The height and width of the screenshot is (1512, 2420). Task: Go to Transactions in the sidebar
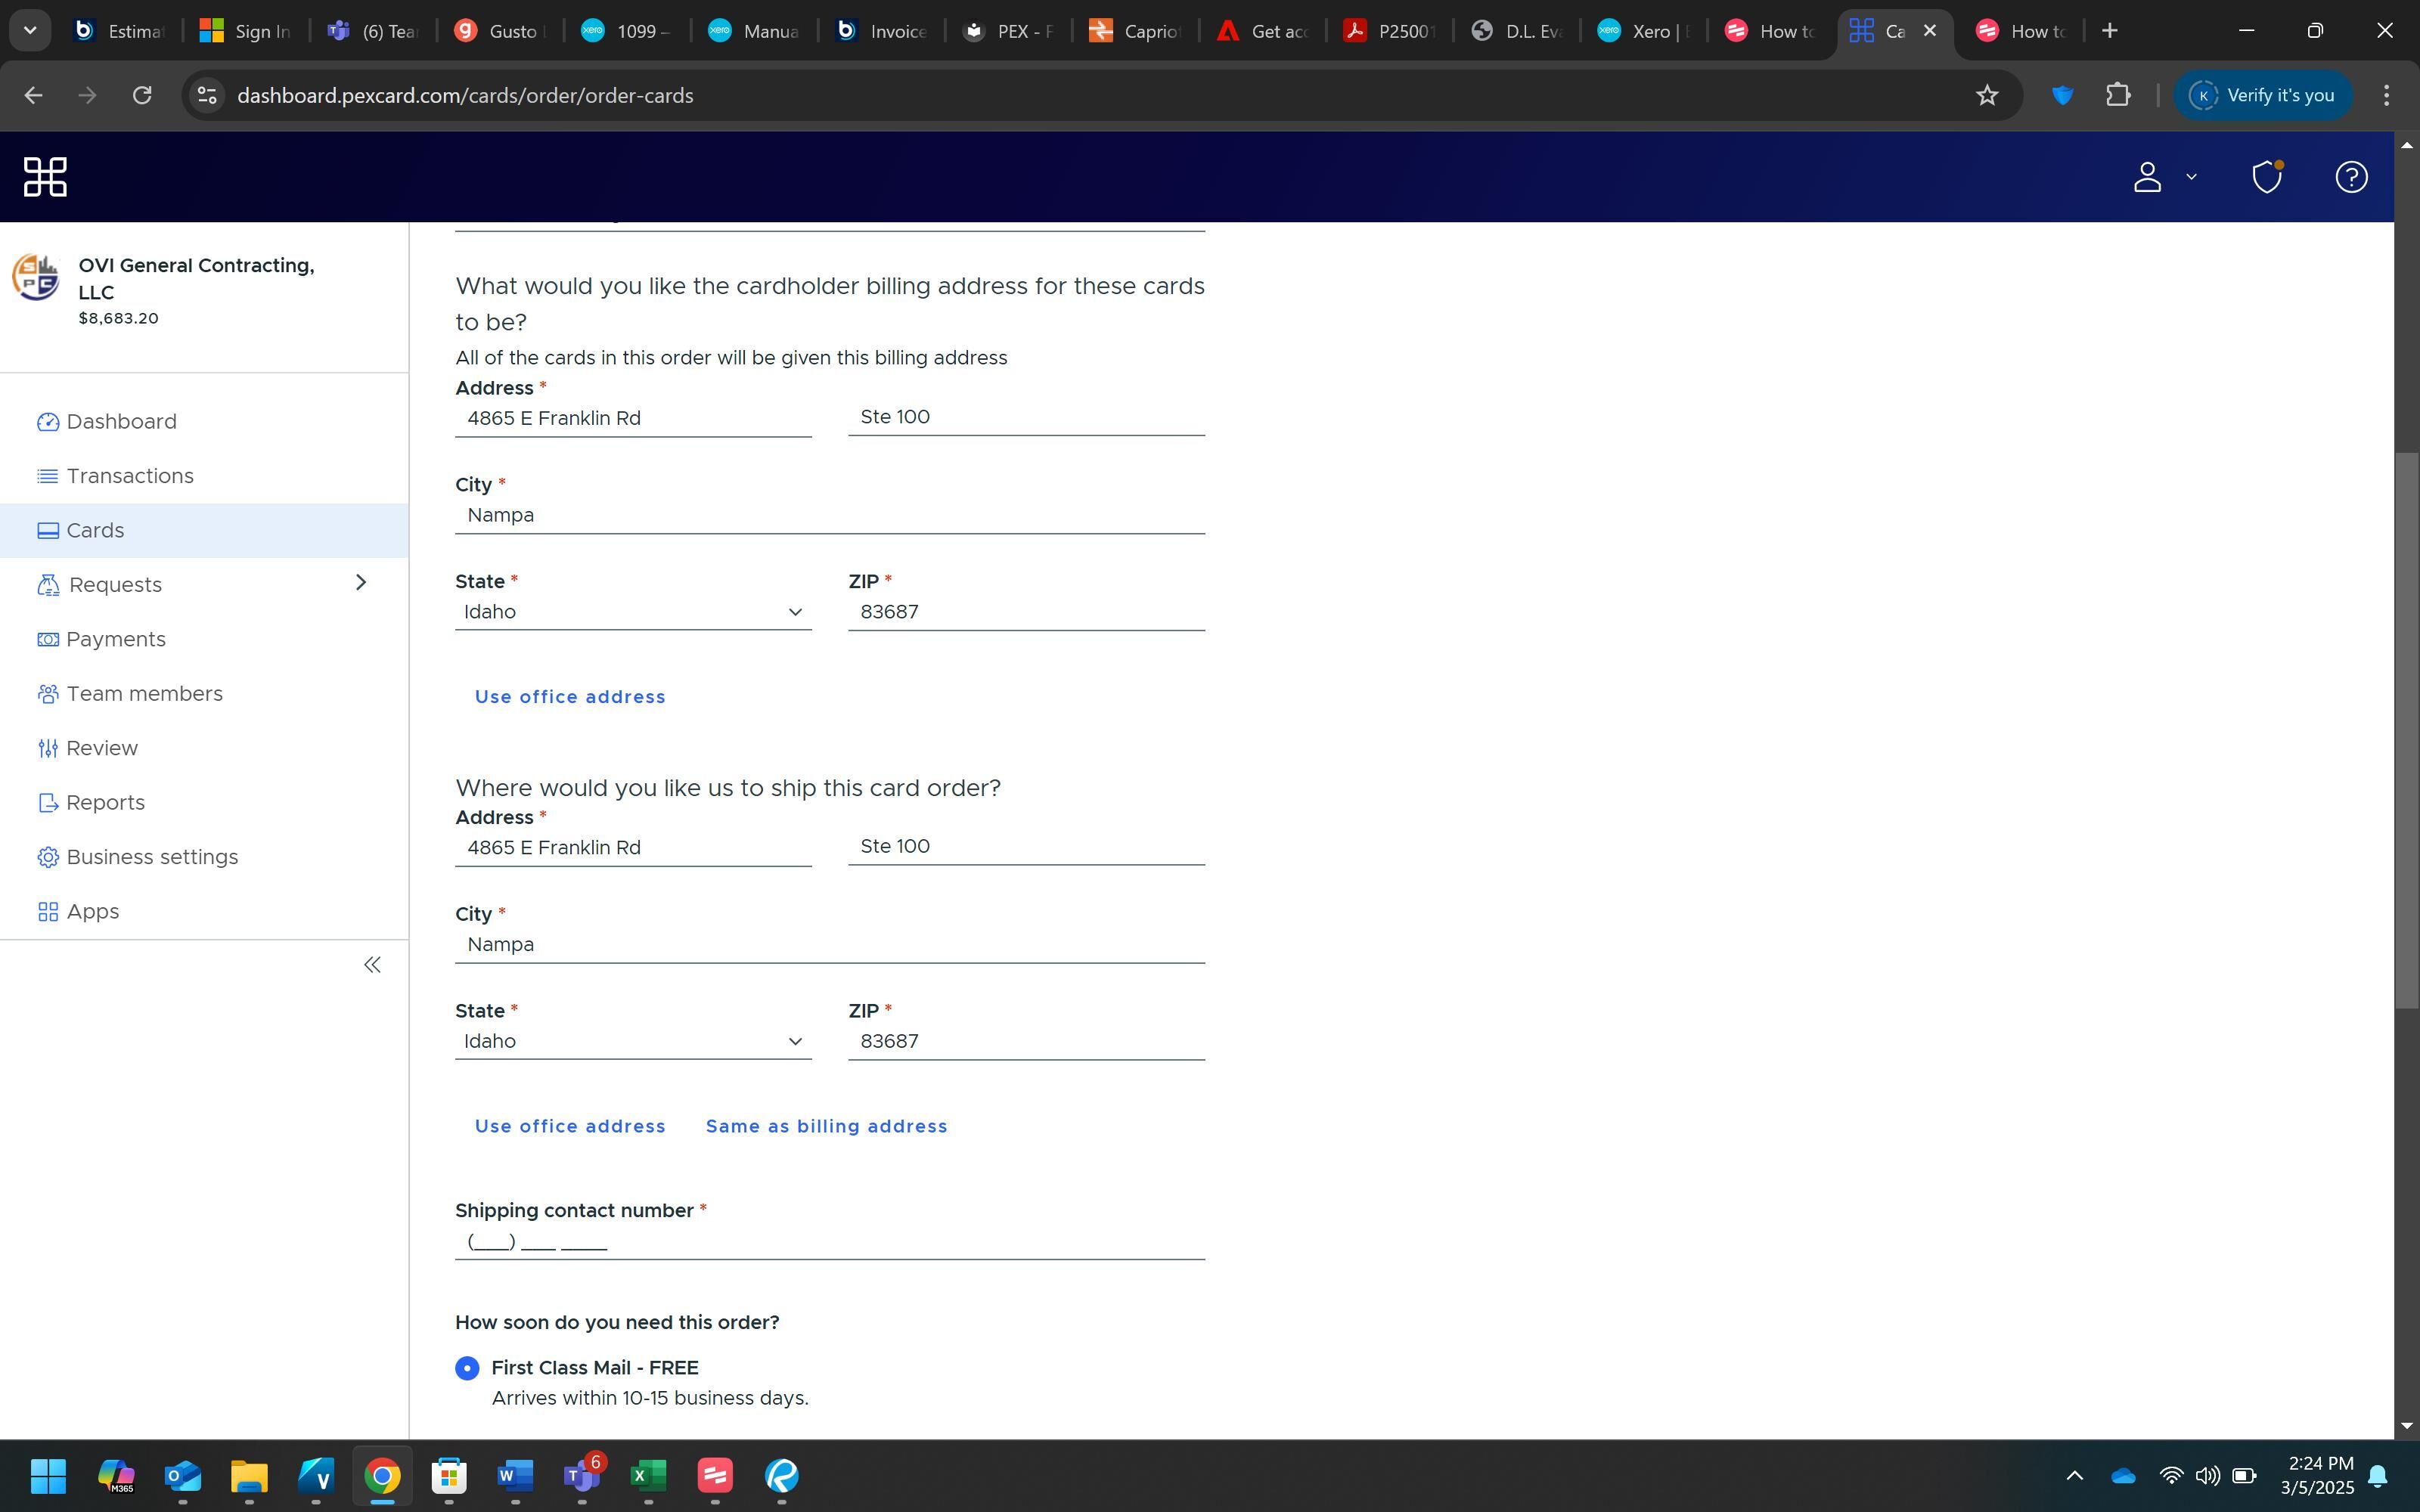click(x=129, y=476)
